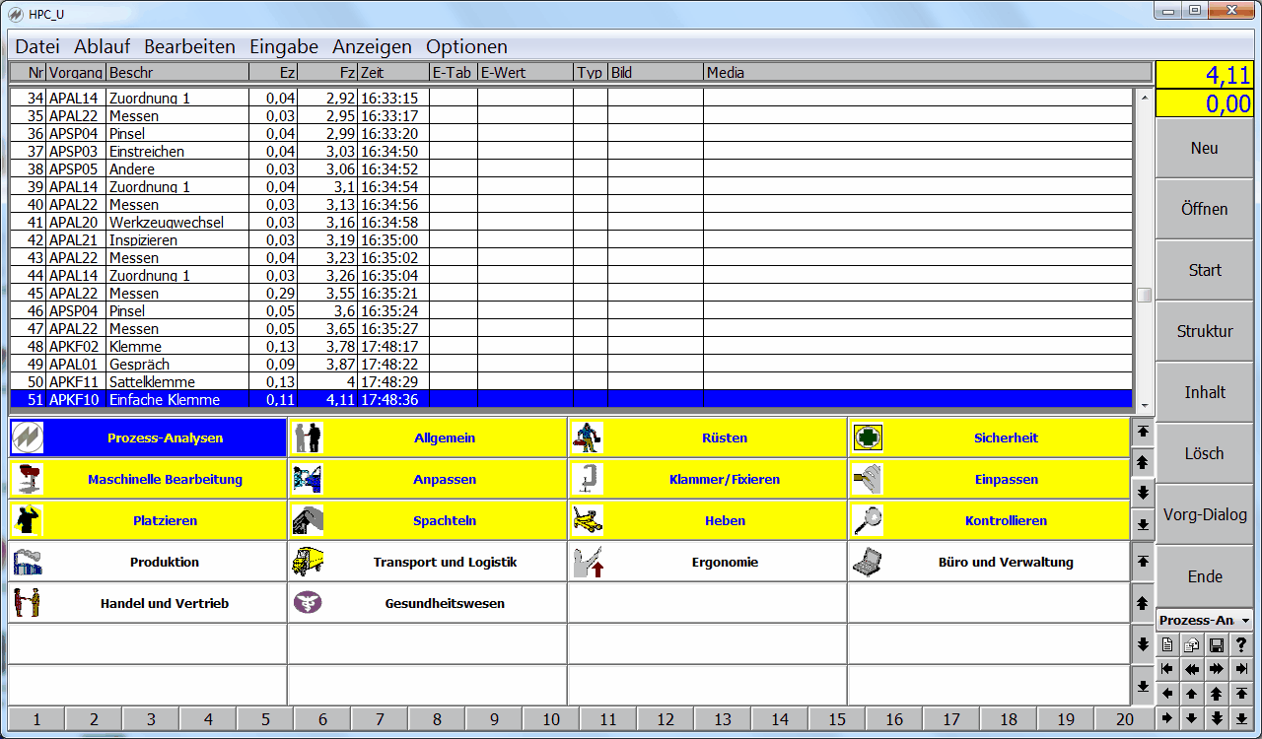
Task: Click the process list vertical scrollbar thumb
Action: (1144, 296)
